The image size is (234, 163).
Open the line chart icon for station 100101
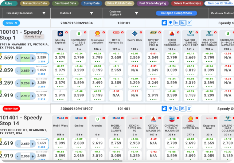tap(176, 23)
